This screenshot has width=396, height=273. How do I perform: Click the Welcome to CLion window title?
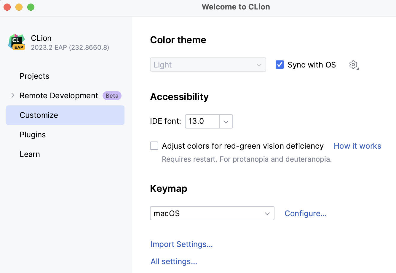[x=236, y=7]
